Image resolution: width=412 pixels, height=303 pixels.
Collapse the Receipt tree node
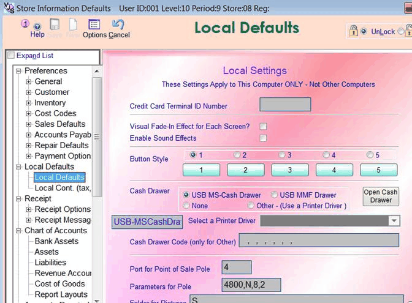tap(18, 199)
